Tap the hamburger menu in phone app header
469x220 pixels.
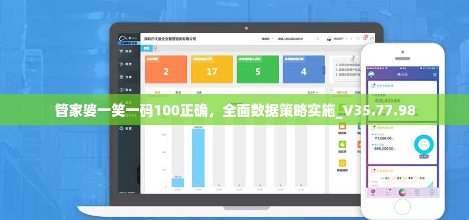[435, 75]
